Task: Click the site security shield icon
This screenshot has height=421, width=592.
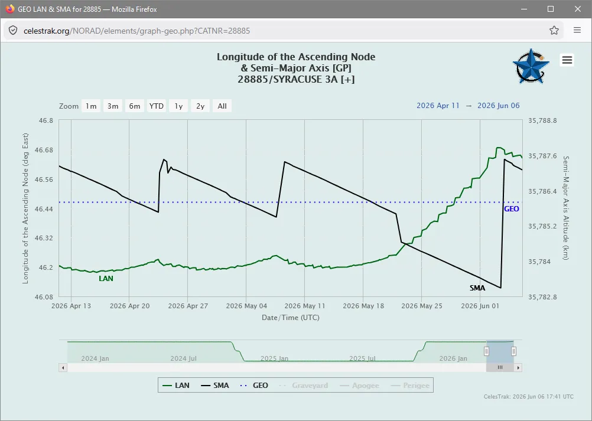Action: 13,31
